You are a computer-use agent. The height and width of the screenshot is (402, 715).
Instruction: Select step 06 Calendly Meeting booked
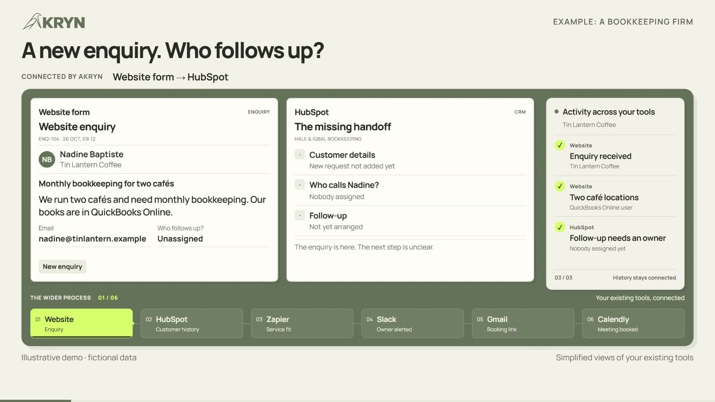633,323
